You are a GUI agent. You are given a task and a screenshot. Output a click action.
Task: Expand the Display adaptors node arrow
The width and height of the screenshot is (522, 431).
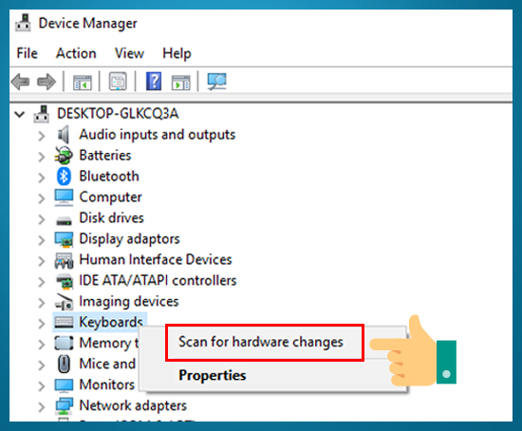(x=41, y=240)
